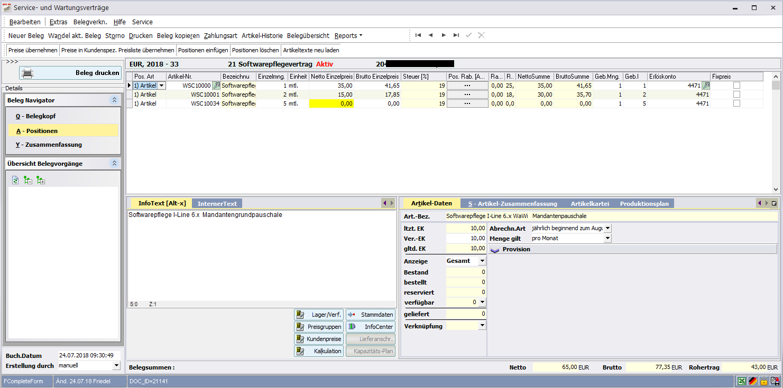Open Pos. Rab. ellipsis for WSC10001 row
This screenshot has width=783, height=388.
pos(467,94)
